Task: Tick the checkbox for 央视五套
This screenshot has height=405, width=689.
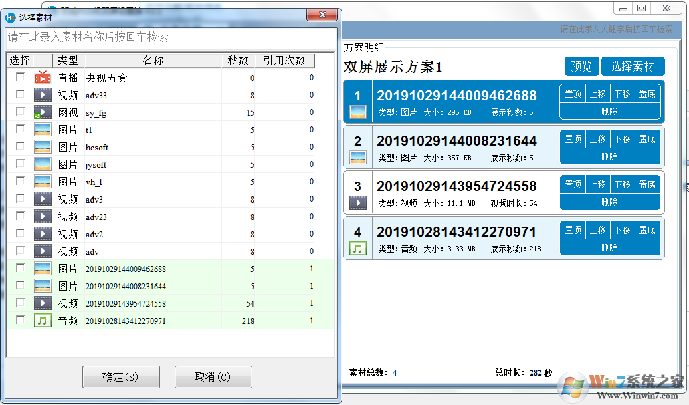Action: pos(19,77)
